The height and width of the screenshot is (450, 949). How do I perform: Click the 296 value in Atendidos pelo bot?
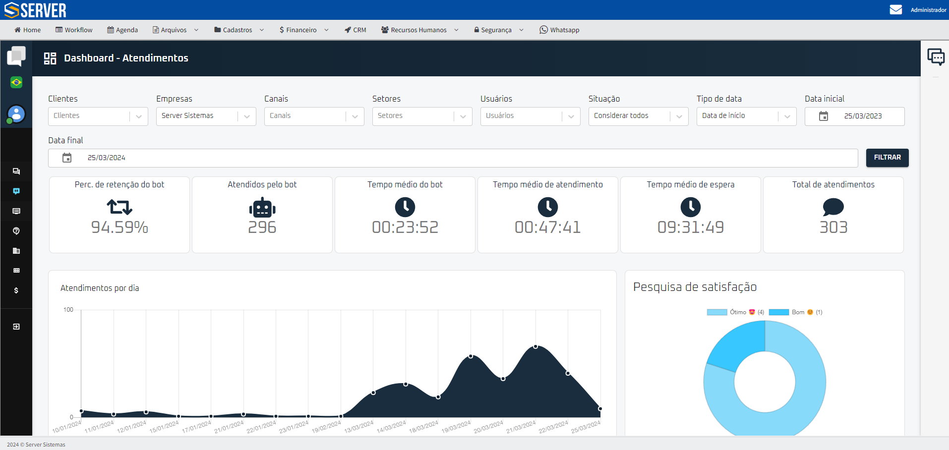pos(262,227)
